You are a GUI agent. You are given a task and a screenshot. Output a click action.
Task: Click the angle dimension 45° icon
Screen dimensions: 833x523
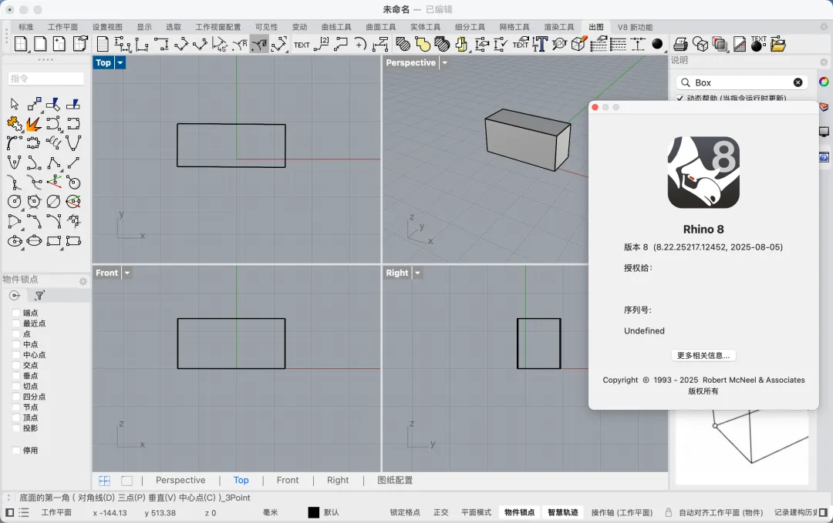point(219,45)
